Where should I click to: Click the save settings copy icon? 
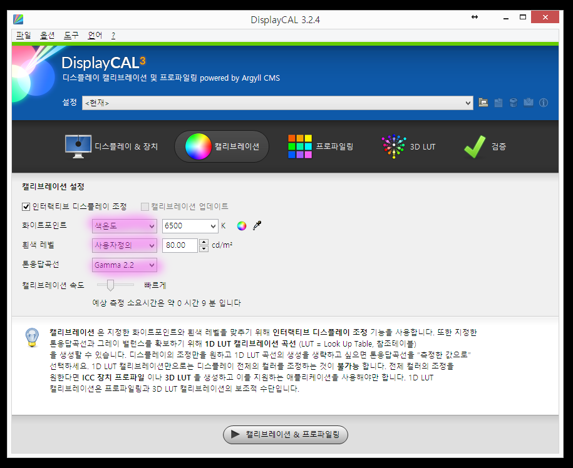point(498,103)
